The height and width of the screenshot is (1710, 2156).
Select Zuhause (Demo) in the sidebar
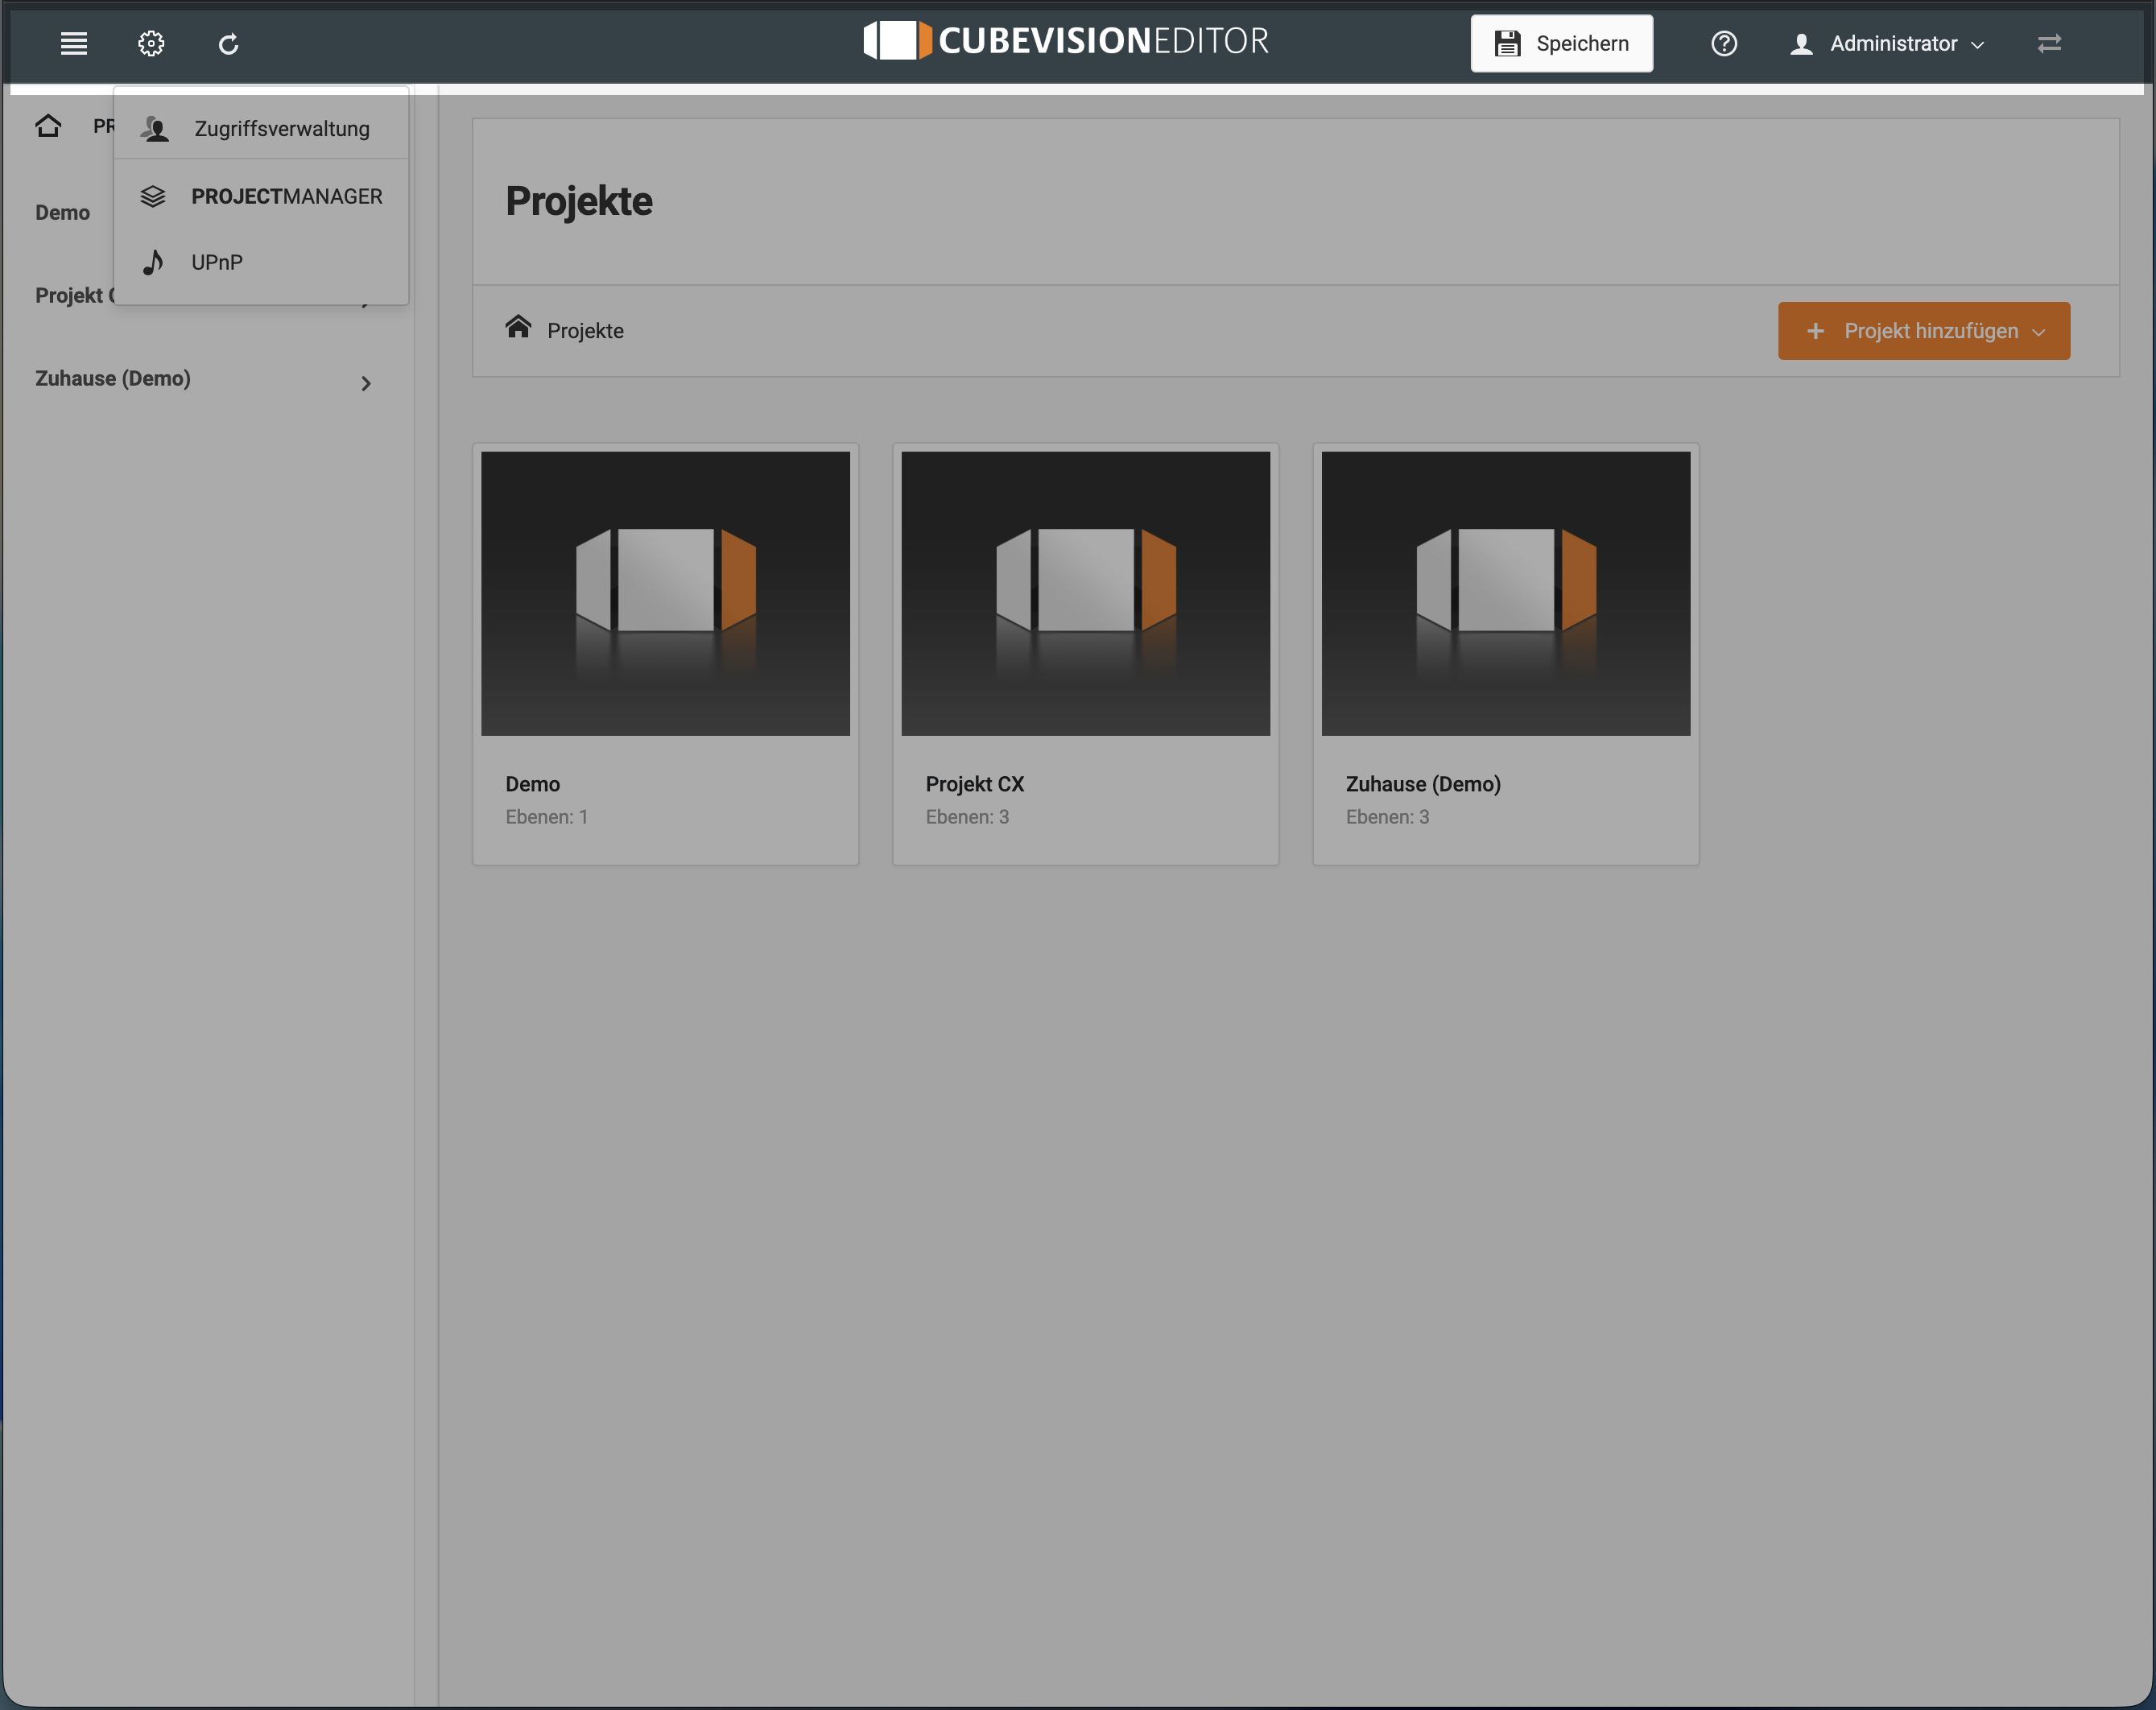[x=113, y=378]
